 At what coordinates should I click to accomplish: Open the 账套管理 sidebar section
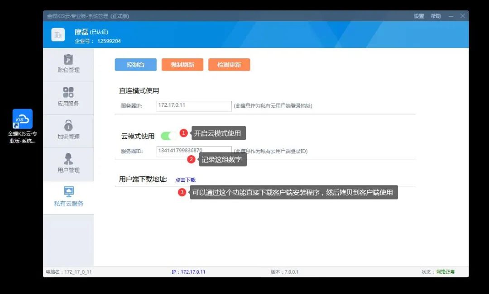(69, 65)
